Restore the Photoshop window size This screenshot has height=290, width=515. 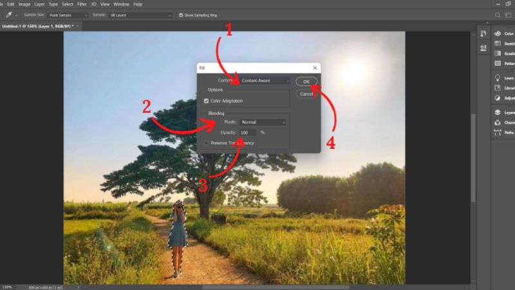509,4
